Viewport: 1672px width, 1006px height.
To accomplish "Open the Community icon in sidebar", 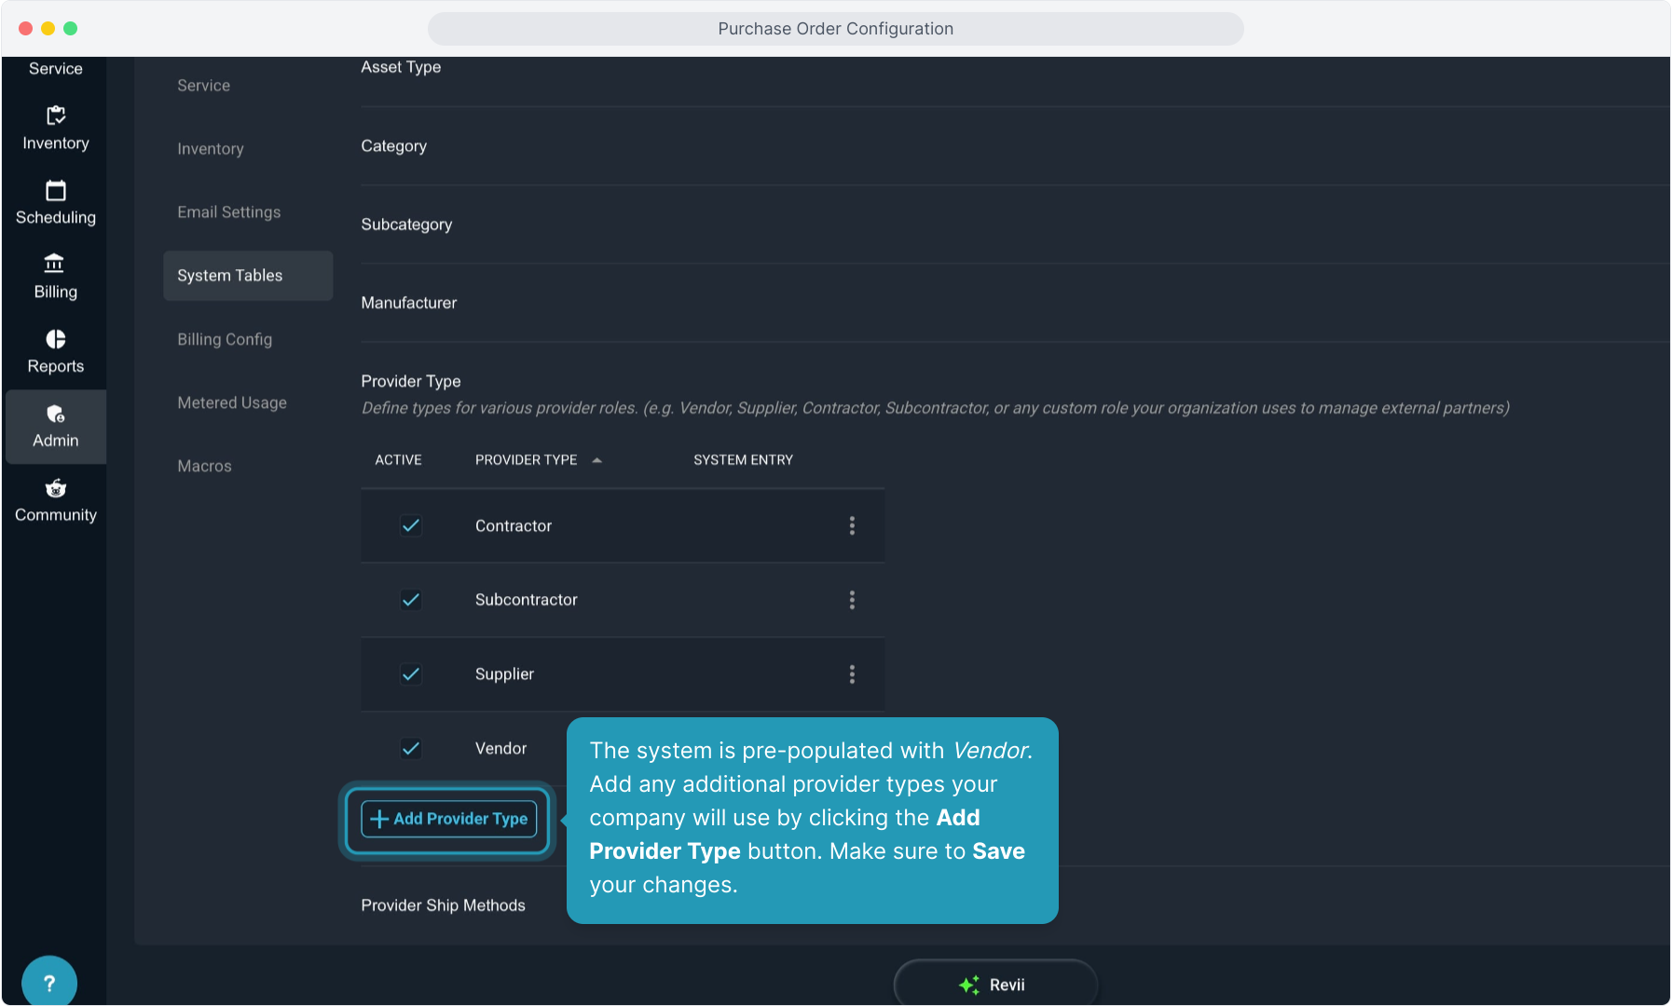I will pos(56,488).
